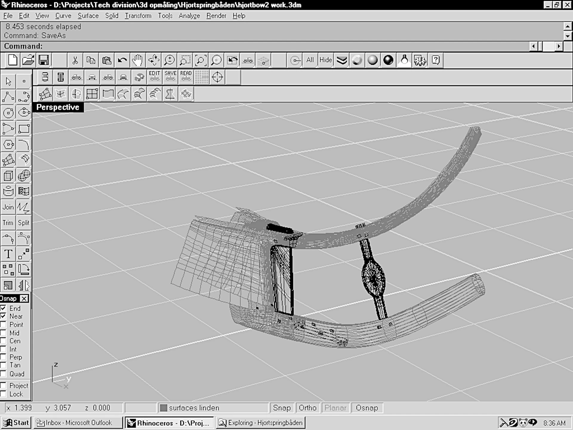Image resolution: width=573 pixels, height=430 pixels.
Task: Click the surfaces linden layer color swatch
Action: [x=164, y=408]
